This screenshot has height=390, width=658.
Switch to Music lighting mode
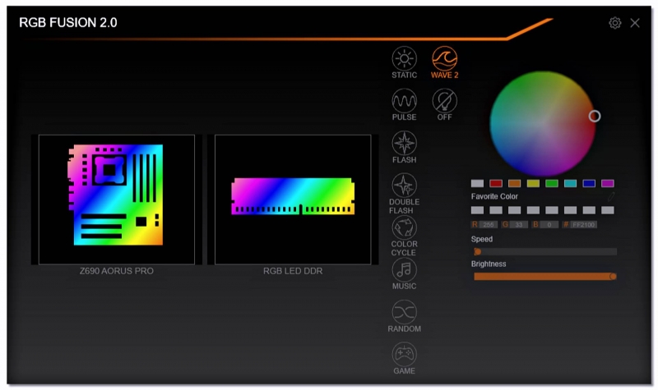coord(404,274)
